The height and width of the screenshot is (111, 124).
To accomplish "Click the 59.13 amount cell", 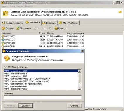I will click(42, 46).
